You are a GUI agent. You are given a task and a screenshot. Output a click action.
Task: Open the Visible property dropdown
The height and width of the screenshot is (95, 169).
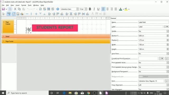[x=167, y=31]
